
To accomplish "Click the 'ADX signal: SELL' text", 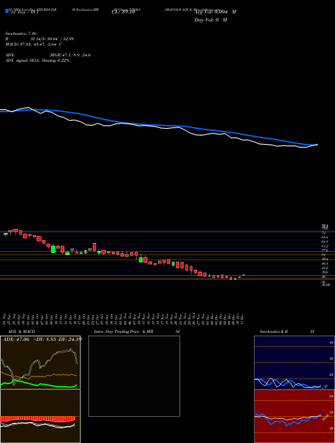I will 23,60.
